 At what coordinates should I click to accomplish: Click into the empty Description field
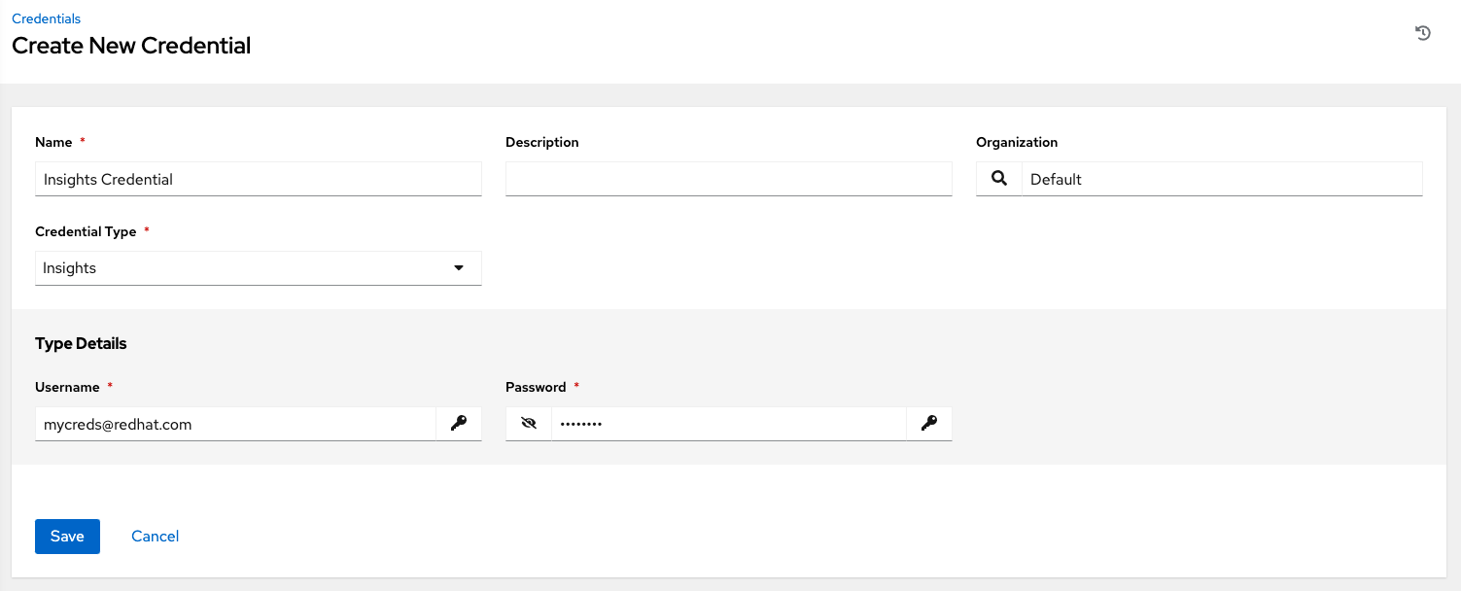(x=728, y=179)
